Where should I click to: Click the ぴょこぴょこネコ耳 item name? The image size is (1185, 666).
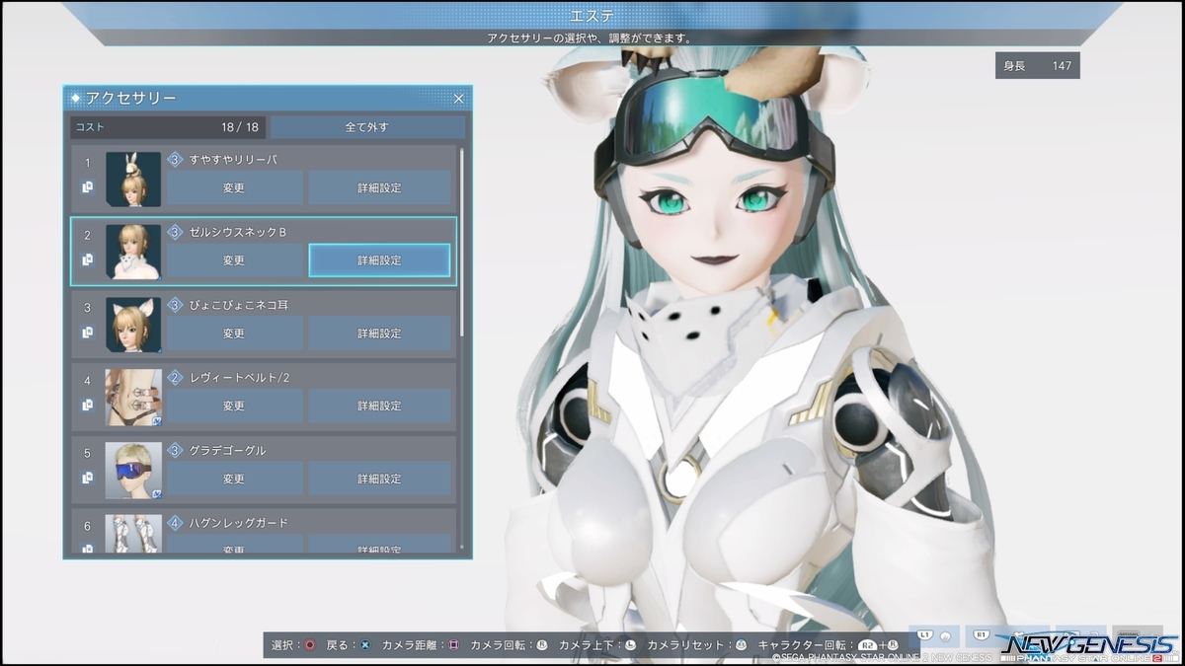pos(238,305)
